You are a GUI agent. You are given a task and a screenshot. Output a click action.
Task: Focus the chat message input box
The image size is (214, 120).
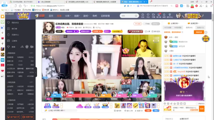coord(185,109)
